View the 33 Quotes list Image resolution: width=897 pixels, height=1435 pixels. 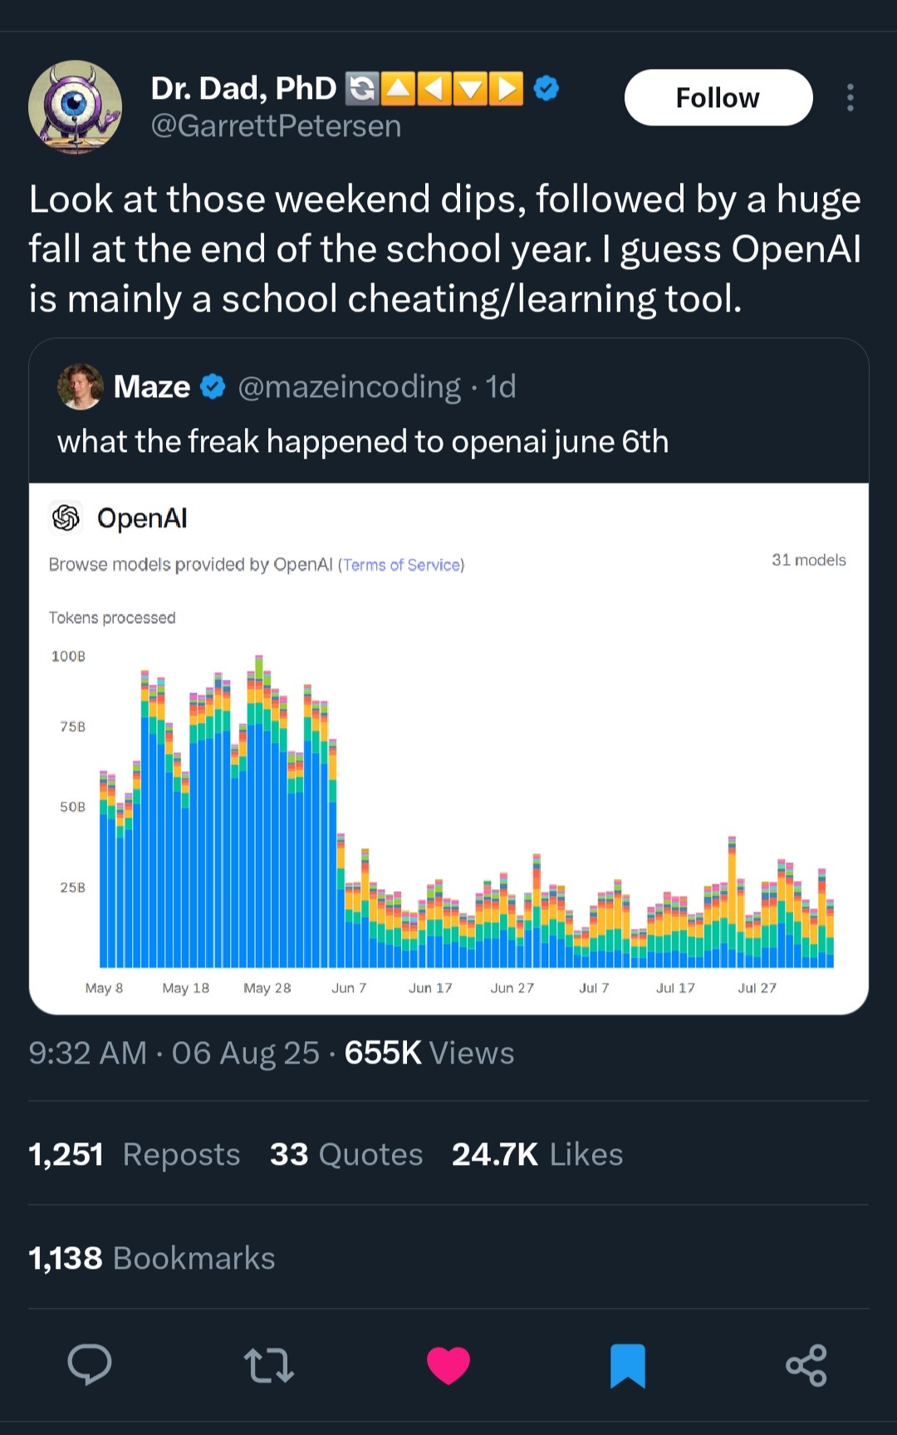[x=346, y=1154]
